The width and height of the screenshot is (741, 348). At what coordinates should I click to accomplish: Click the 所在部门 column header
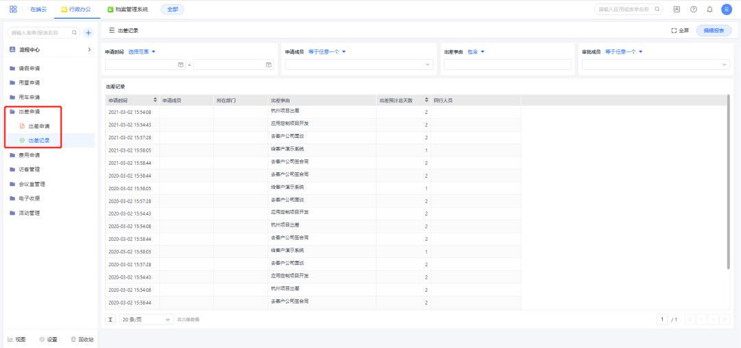pyautogui.click(x=241, y=100)
